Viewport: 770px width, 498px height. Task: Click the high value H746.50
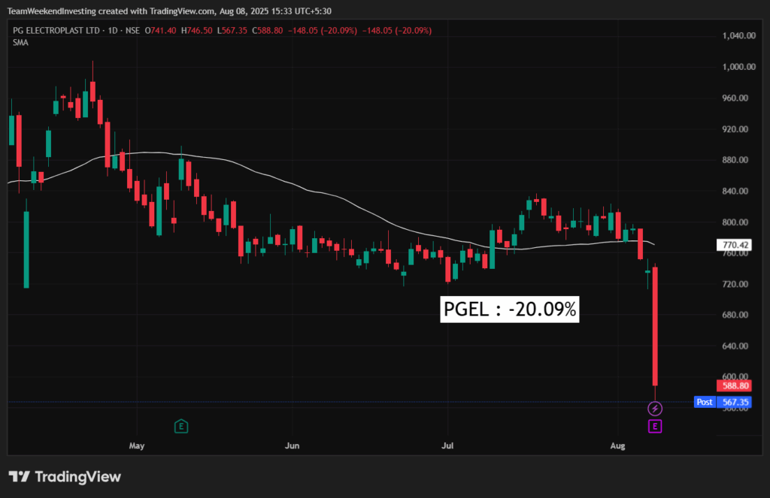197,30
